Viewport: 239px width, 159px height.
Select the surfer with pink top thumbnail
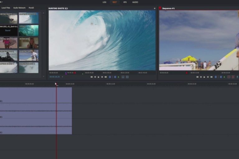(9, 43)
